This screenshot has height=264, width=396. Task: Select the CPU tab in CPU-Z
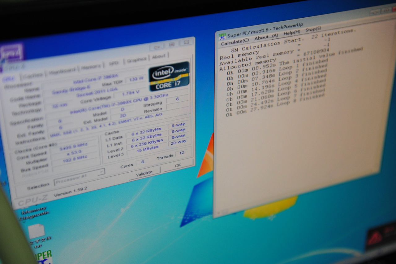click(x=9, y=79)
